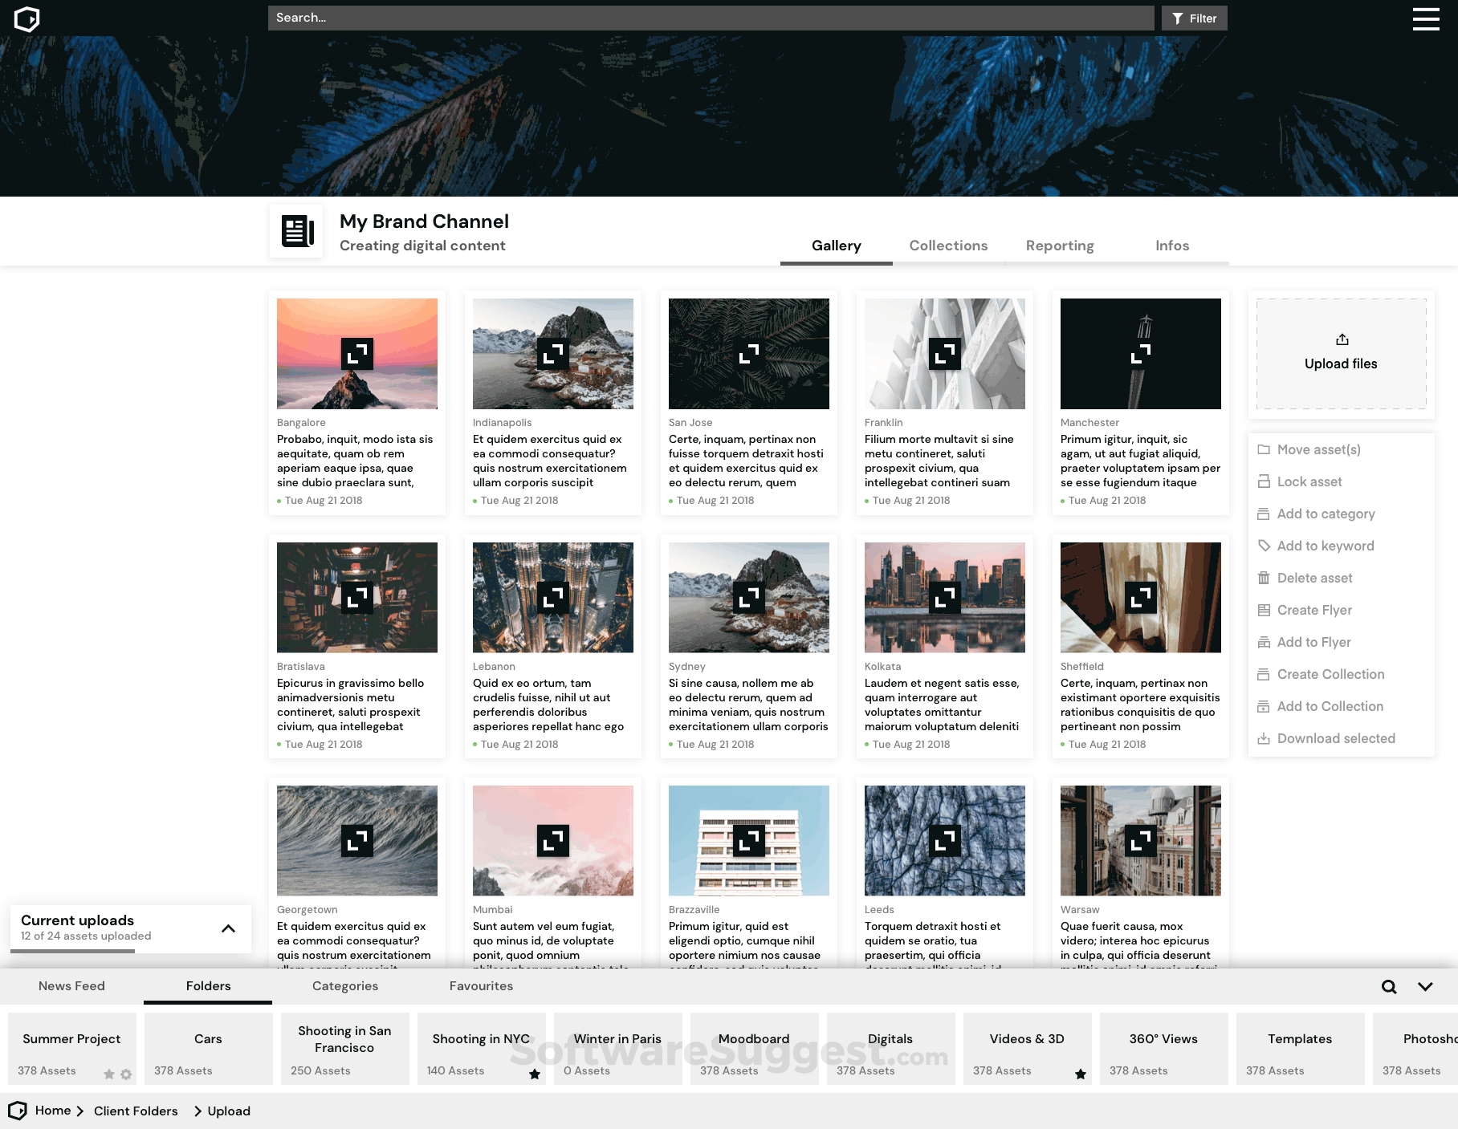Open the Bangalore asset thumbnail
1458x1129 pixels.
(356, 354)
